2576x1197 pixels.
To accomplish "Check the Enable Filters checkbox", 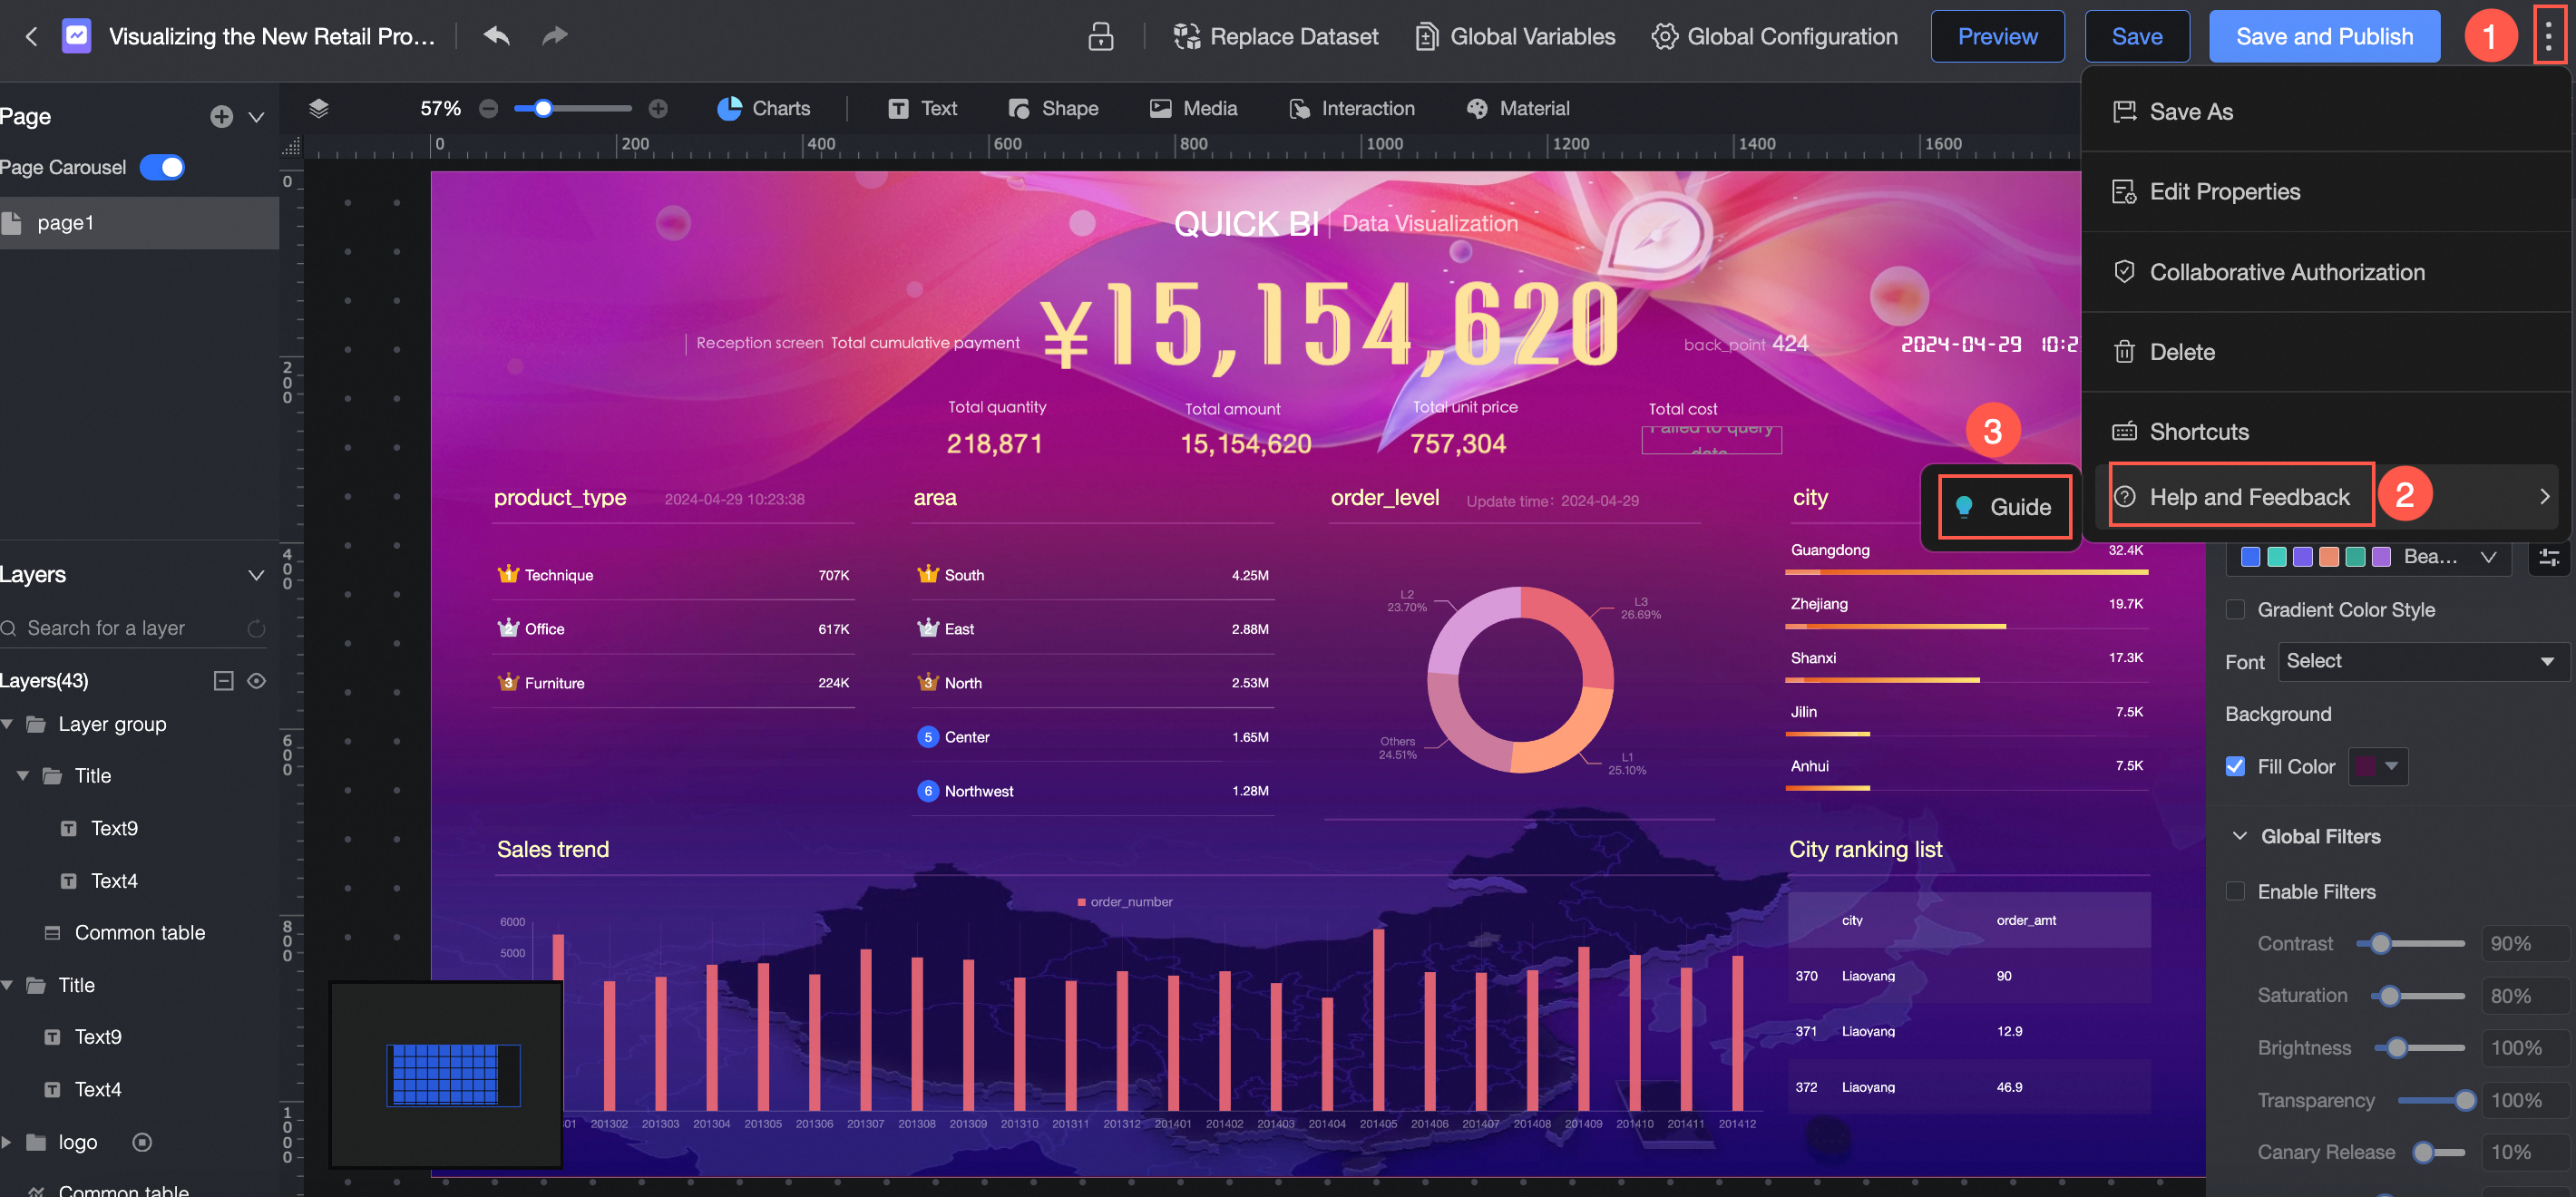I will tap(2235, 892).
